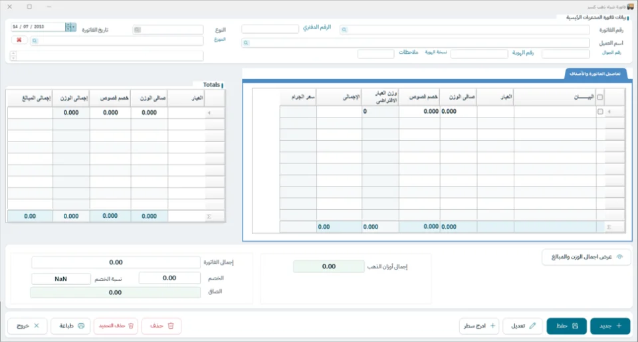
Task: Click the حذف delete button
Action: click(x=161, y=326)
